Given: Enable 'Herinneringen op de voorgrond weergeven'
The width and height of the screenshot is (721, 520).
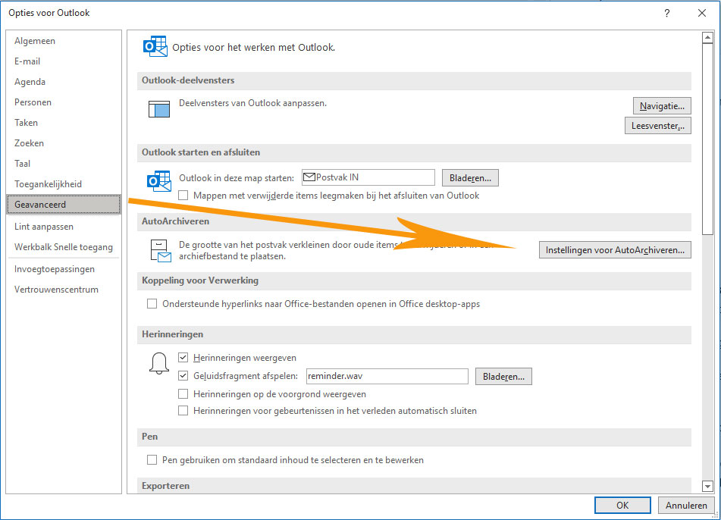Looking at the screenshot, I should pos(183,394).
